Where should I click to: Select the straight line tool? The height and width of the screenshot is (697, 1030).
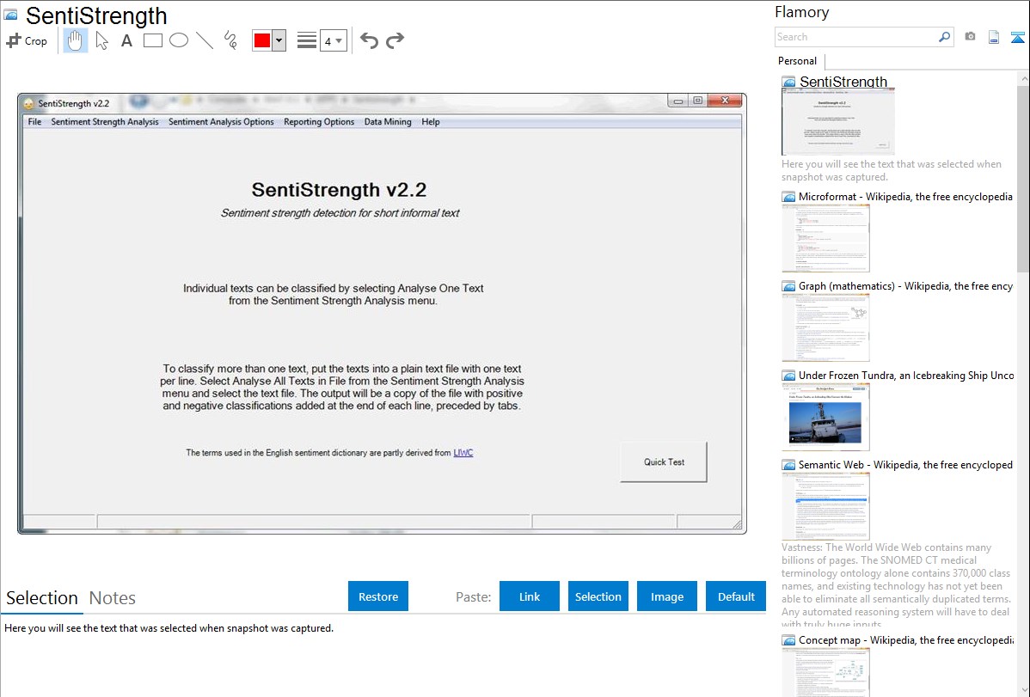coord(205,40)
